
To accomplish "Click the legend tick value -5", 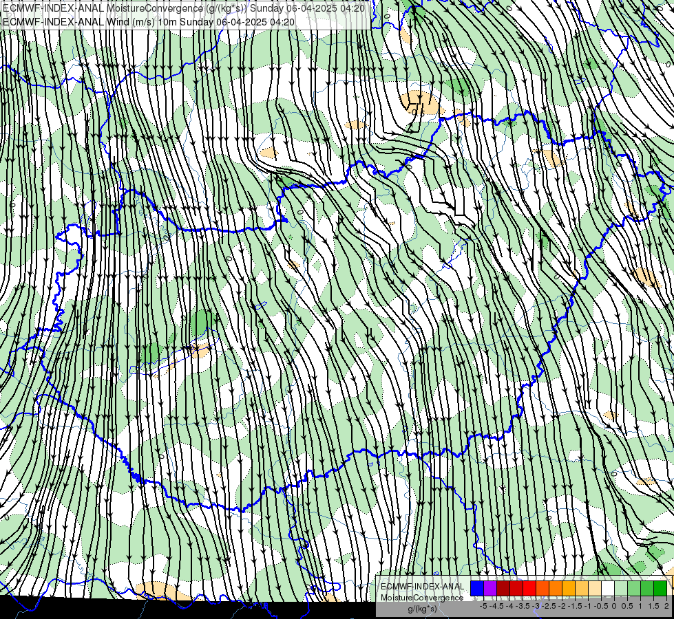I will (483, 606).
